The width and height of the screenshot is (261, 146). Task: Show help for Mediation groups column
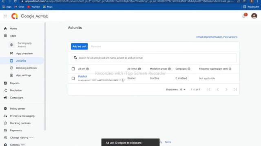[170, 69]
